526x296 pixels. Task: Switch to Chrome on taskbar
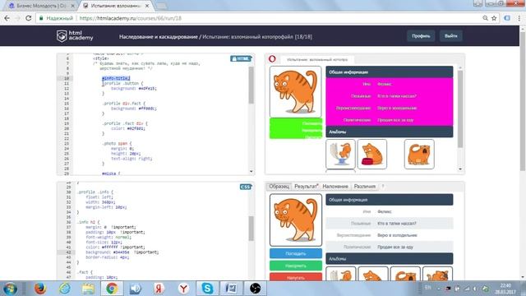point(112,289)
